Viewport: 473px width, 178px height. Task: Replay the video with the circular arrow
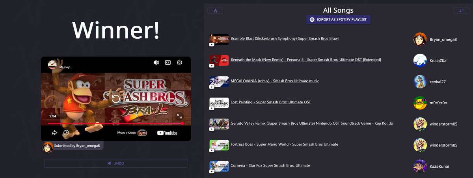[x=115, y=98]
